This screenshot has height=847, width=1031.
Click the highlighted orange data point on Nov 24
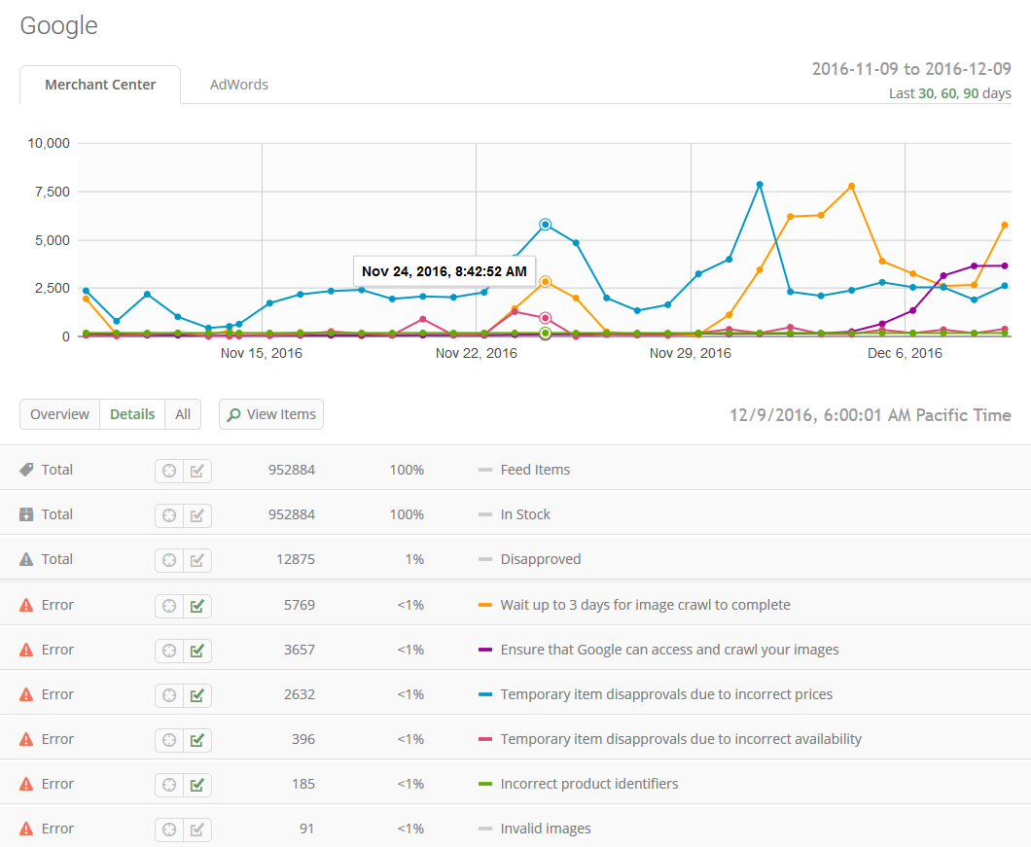tap(545, 282)
